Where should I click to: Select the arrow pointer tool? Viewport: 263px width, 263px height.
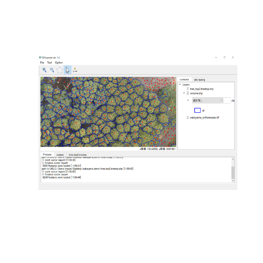67,70
